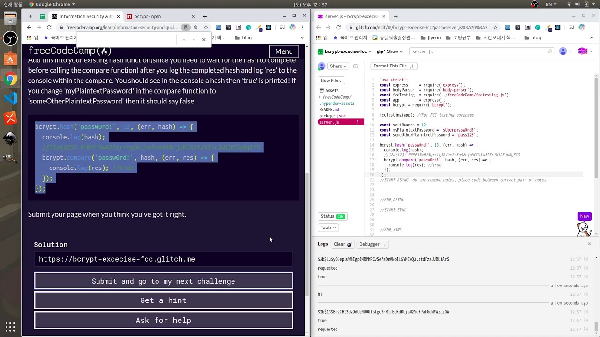The width and height of the screenshot is (600, 337).
Task: Open Chrome from the Ubuntu dock
Action: point(10,78)
